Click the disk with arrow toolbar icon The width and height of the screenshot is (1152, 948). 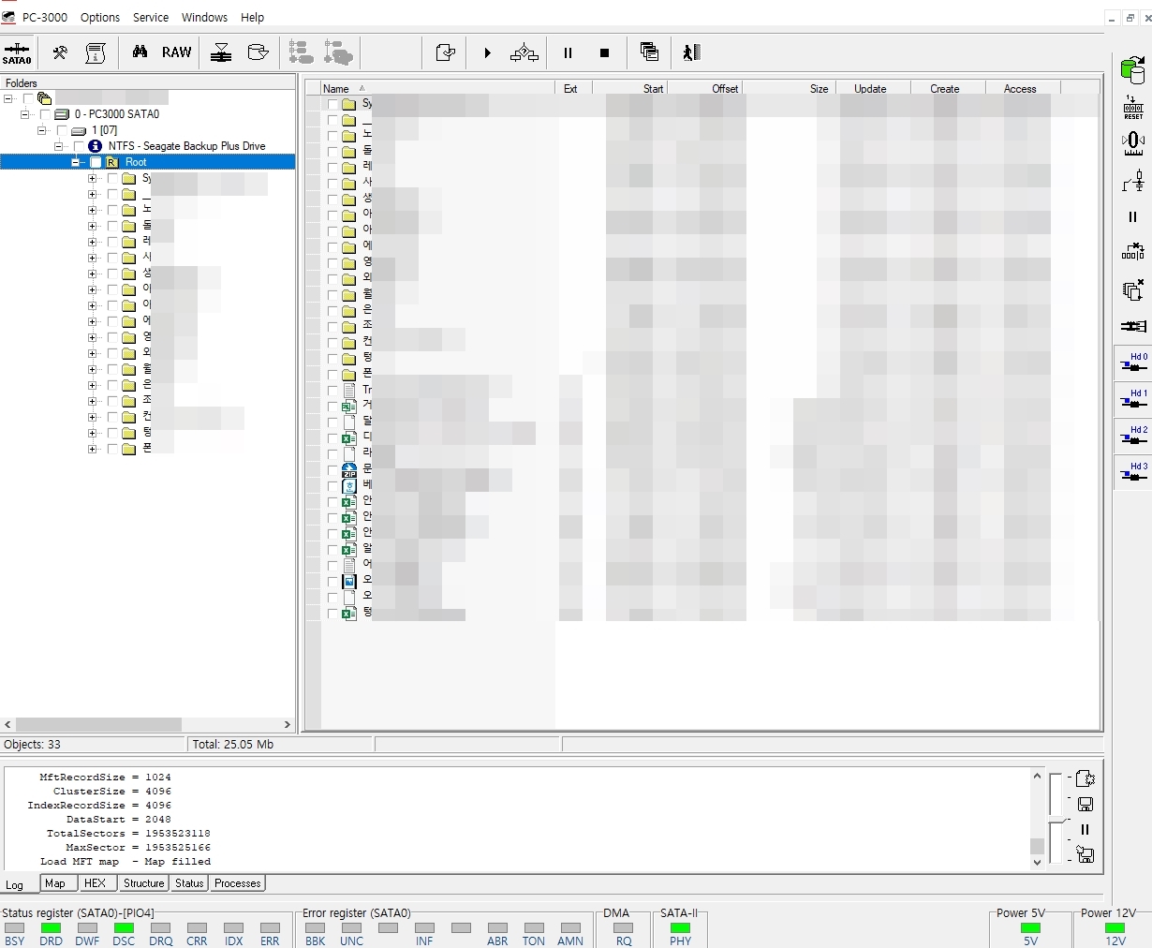pos(258,52)
